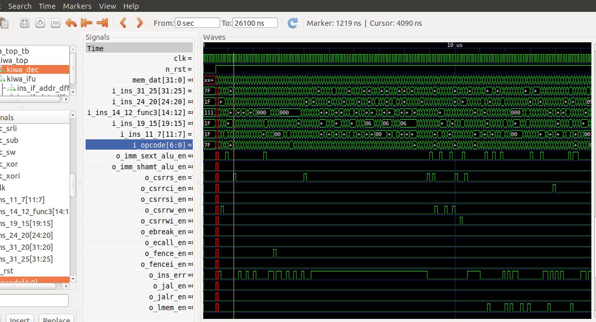Open the right arrow of the horizontal scrollbar
The image size is (596, 322).
pyautogui.click(x=67, y=99)
